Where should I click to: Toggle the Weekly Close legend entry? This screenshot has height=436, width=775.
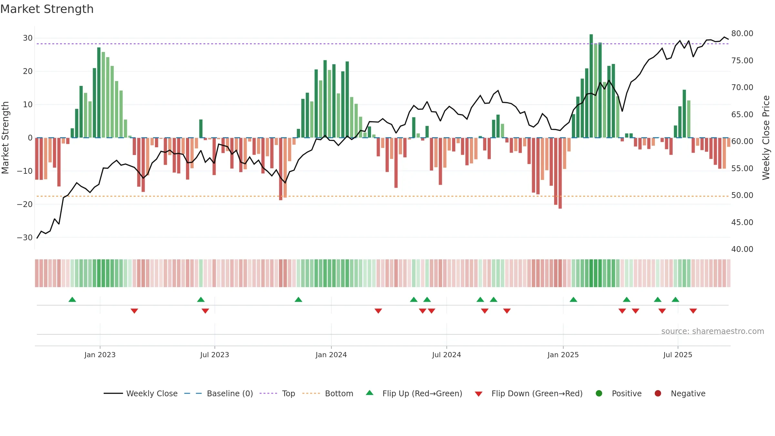(x=140, y=393)
